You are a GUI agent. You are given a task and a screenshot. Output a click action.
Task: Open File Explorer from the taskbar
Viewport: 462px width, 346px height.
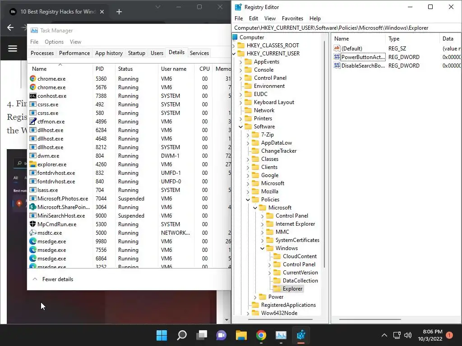coord(241,335)
